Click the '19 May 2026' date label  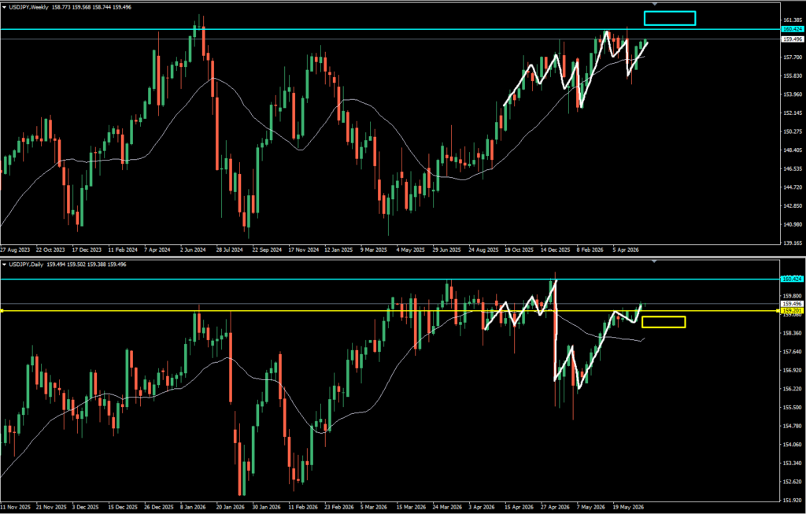point(629,507)
